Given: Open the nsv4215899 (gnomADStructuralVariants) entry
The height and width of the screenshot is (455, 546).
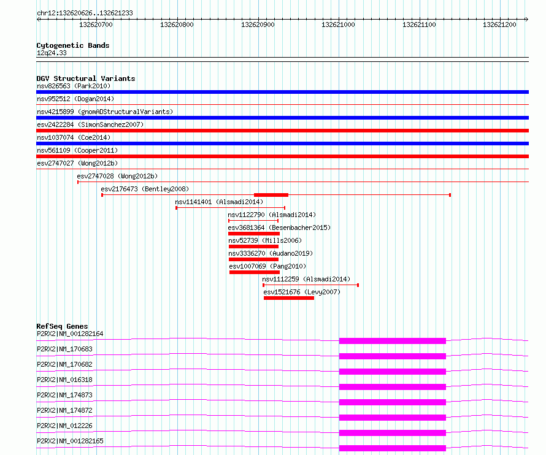Looking at the screenshot, I should coord(105,112).
